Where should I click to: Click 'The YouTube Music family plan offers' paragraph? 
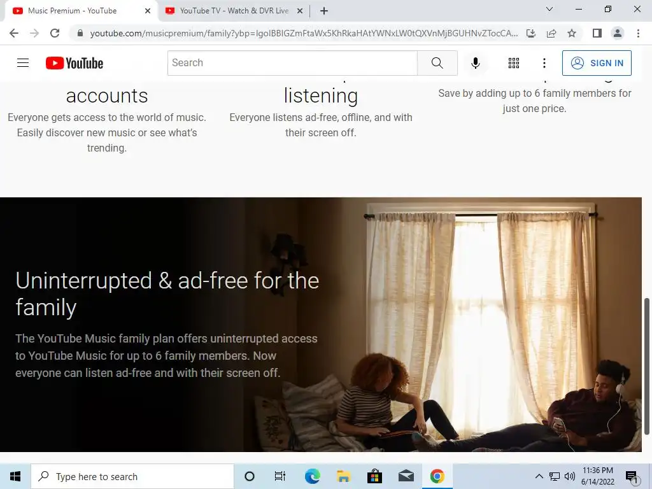[x=166, y=355]
